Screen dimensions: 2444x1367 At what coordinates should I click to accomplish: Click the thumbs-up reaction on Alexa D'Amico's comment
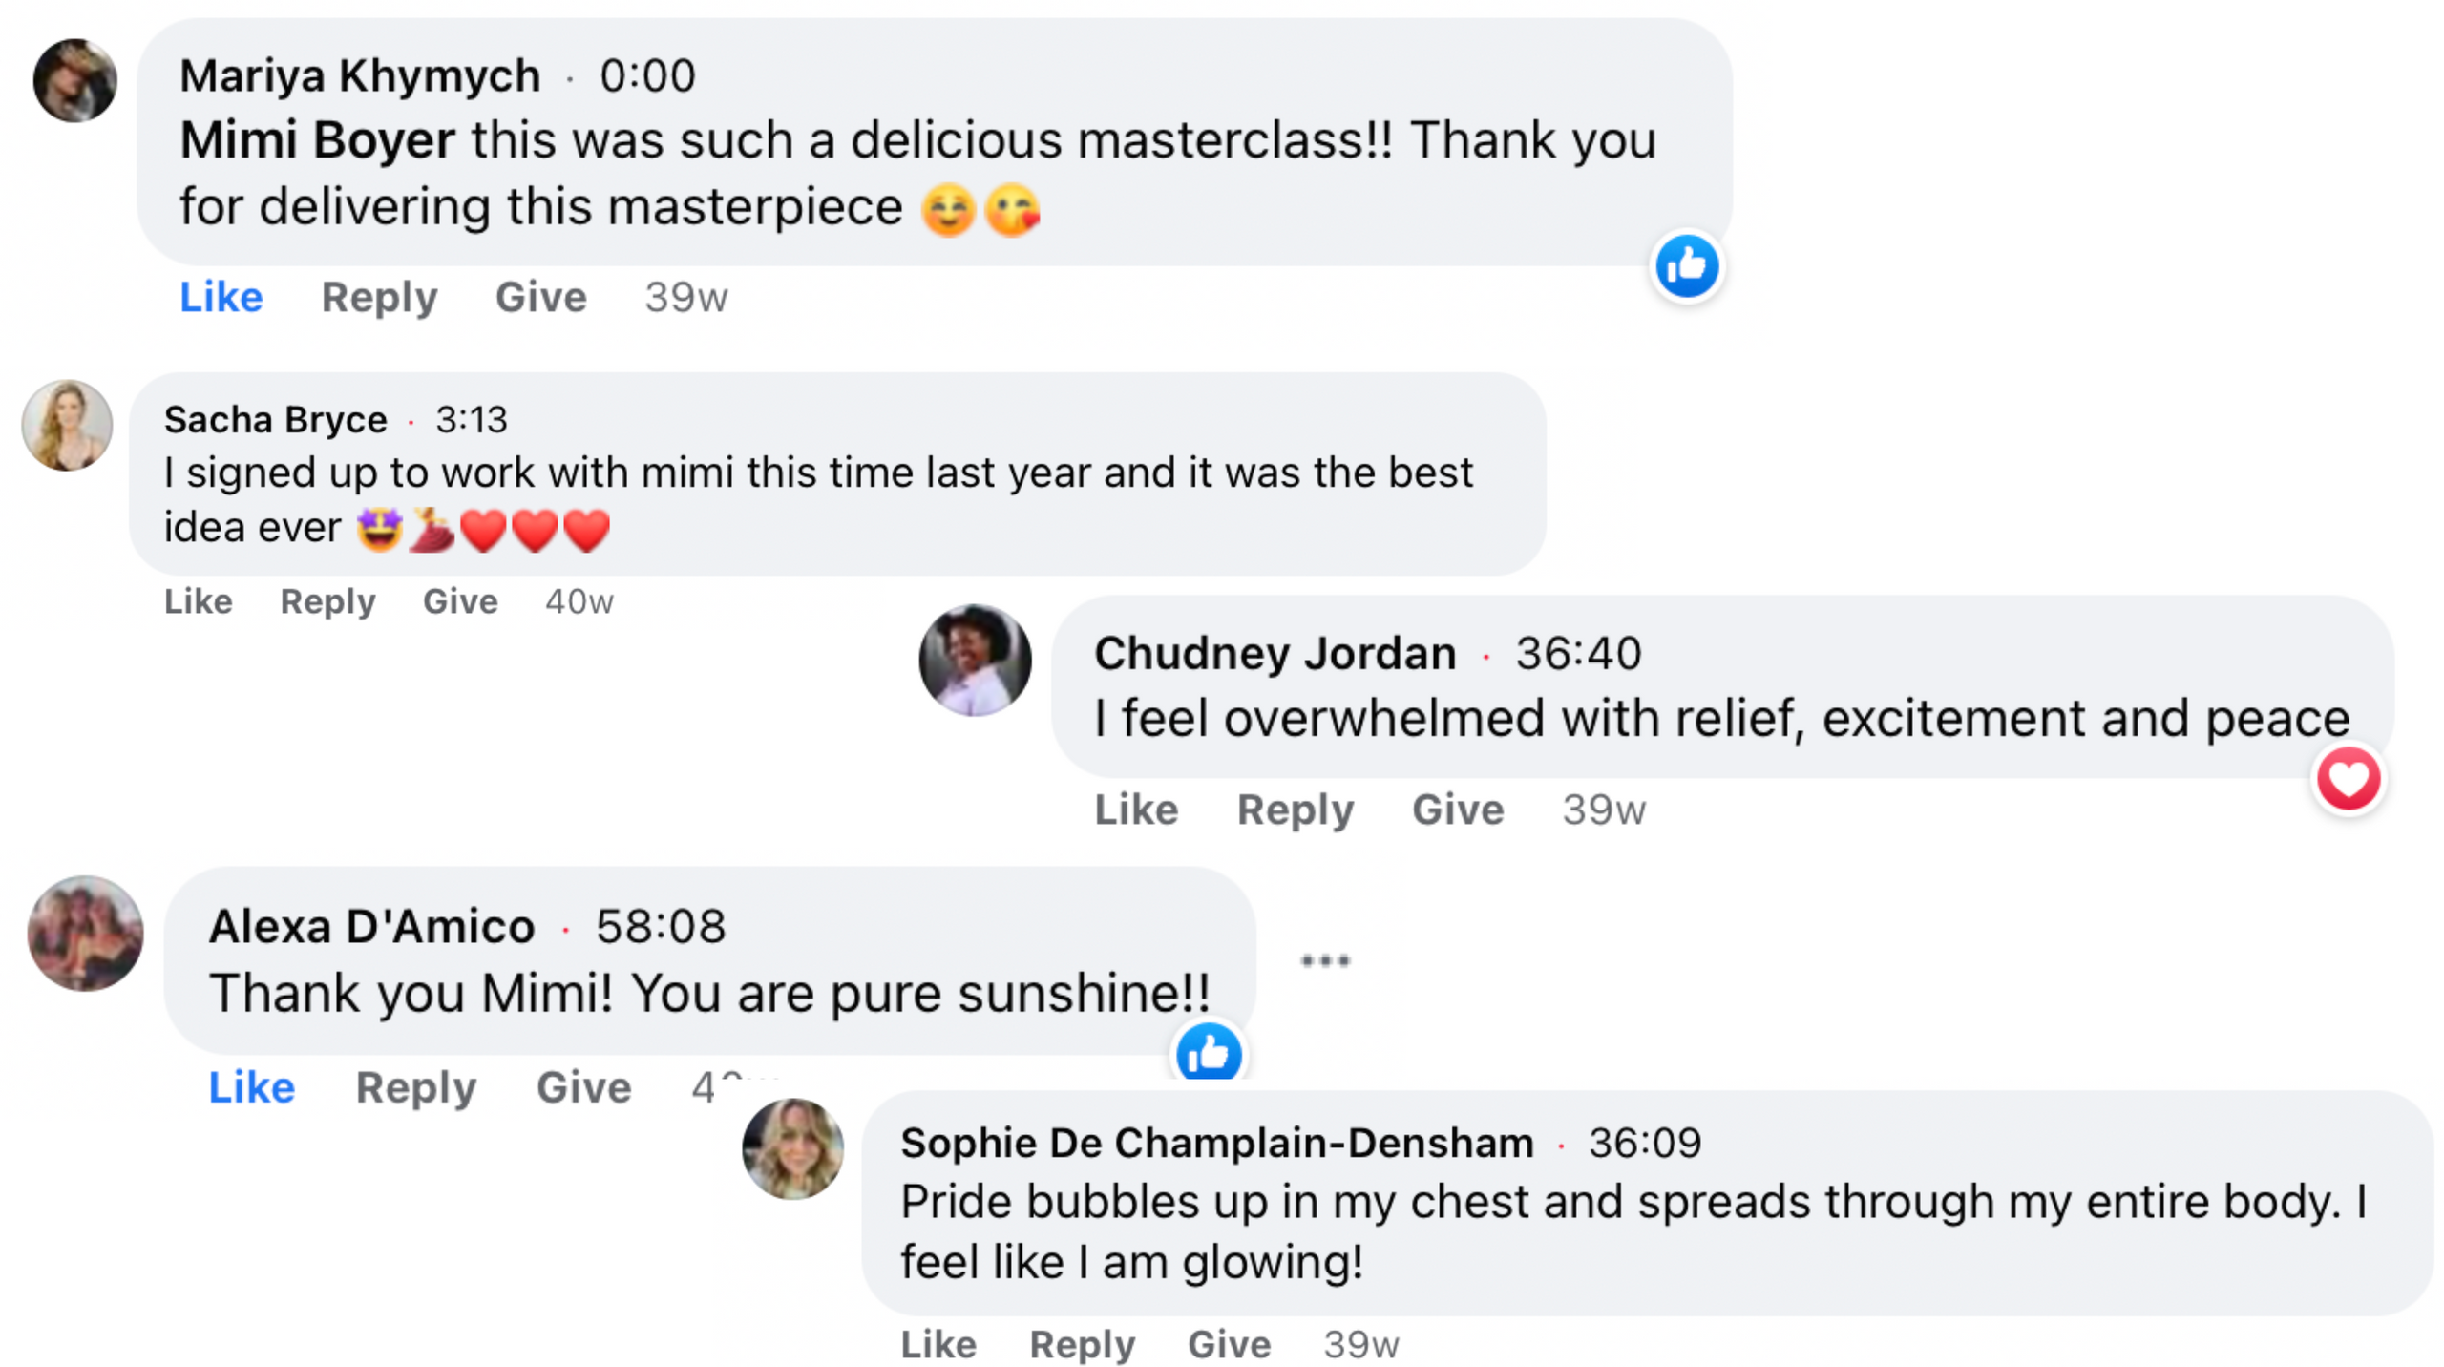(x=1208, y=1051)
